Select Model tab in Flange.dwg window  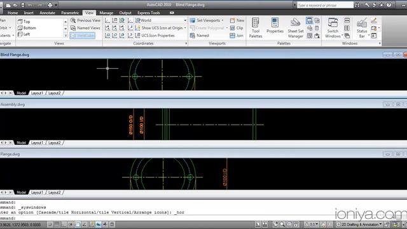tap(21, 192)
